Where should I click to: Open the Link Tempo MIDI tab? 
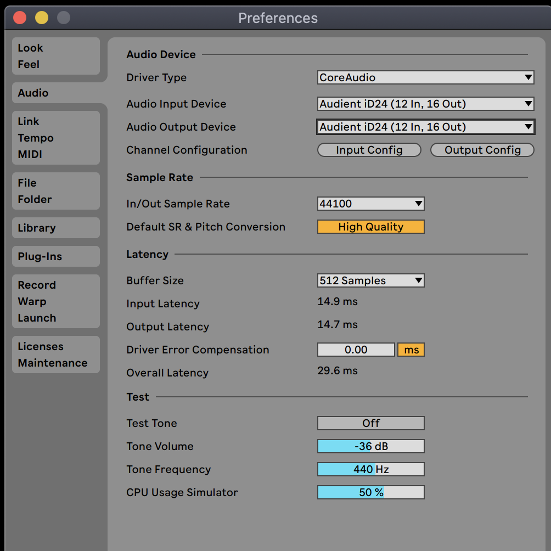[x=56, y=138]
